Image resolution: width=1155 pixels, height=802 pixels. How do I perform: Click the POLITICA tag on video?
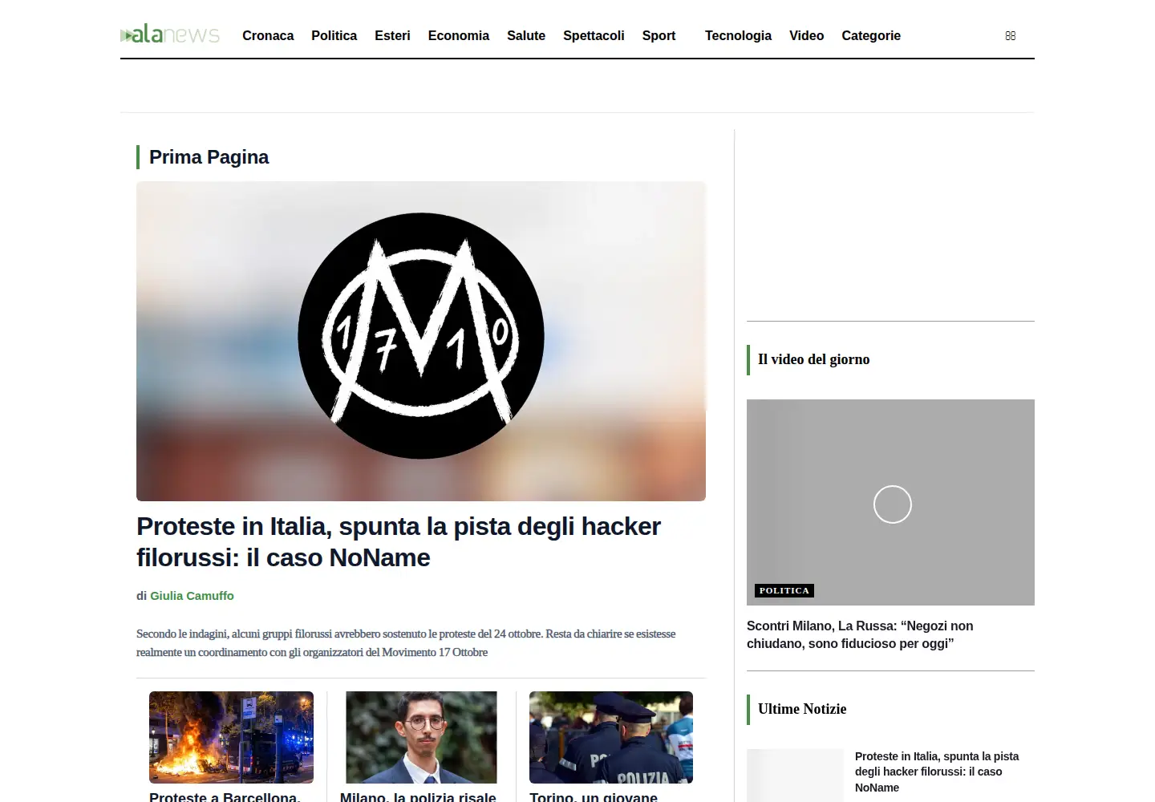pyautogui.click(x=784, y=590)
